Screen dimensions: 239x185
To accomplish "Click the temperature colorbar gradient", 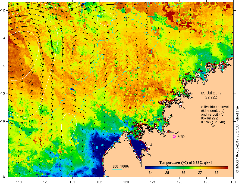I will coord(186,168).
